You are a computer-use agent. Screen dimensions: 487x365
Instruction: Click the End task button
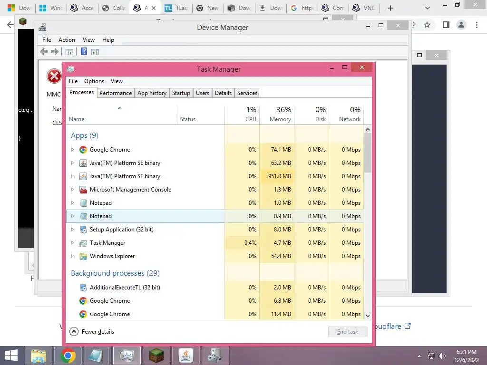(x=348, y=331)
